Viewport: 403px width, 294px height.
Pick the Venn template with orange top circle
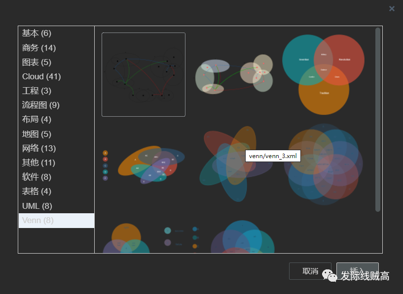click(144, 238)
